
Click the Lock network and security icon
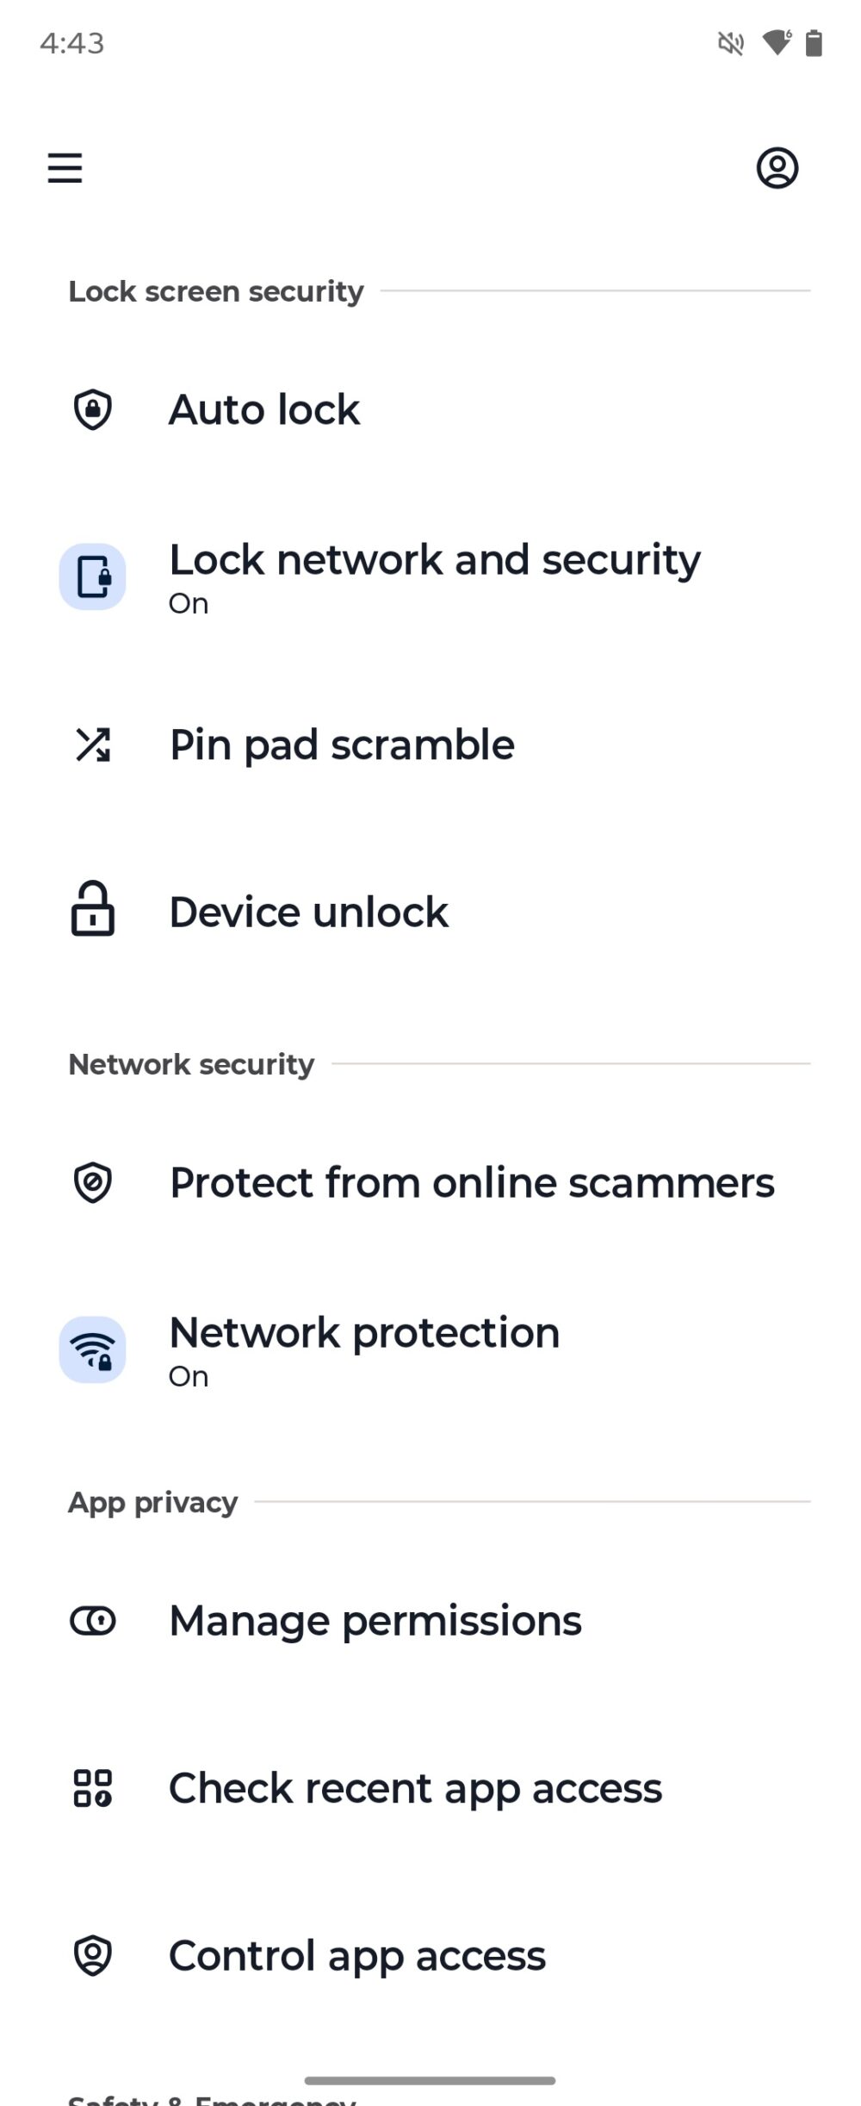coord(93,577)
